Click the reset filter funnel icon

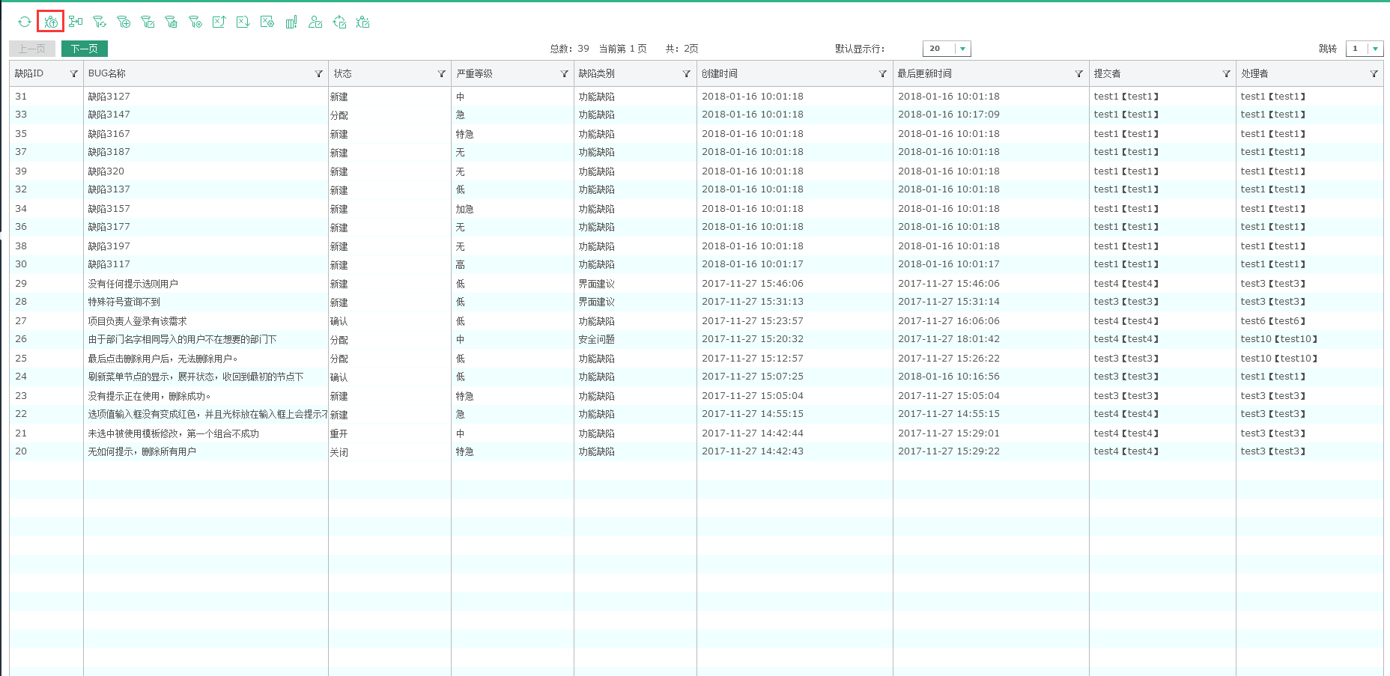point(100,22)
